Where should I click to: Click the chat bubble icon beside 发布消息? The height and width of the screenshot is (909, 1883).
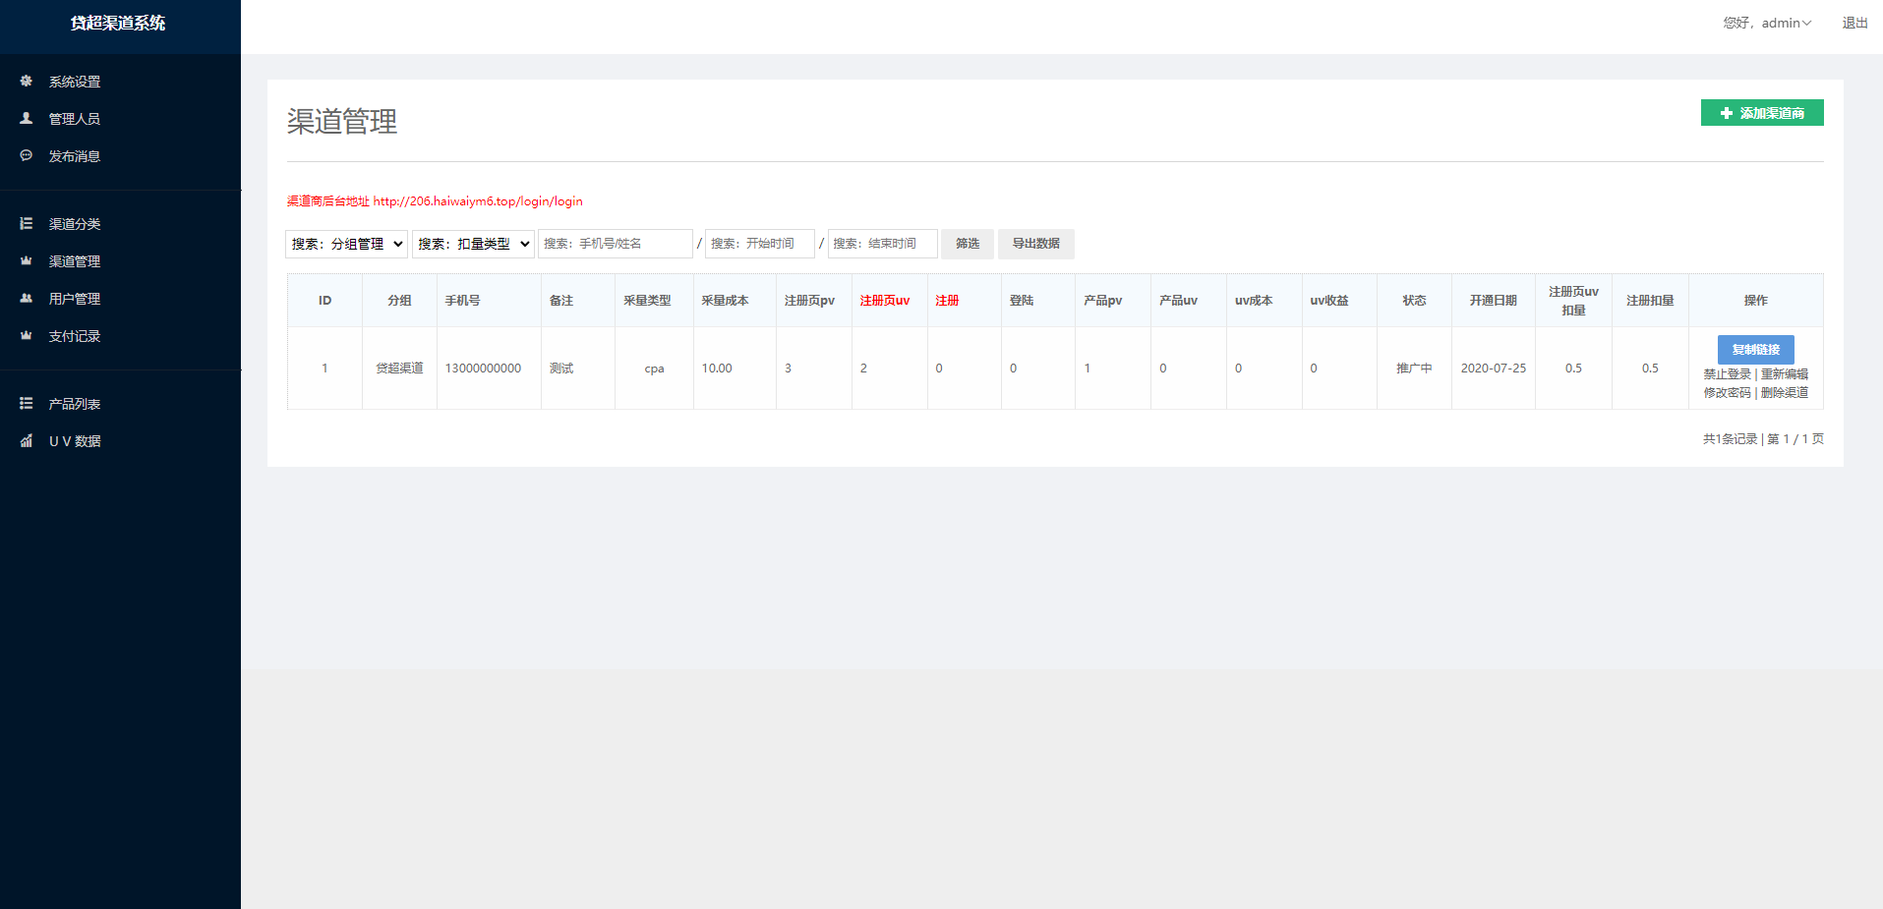coord(27,156)
